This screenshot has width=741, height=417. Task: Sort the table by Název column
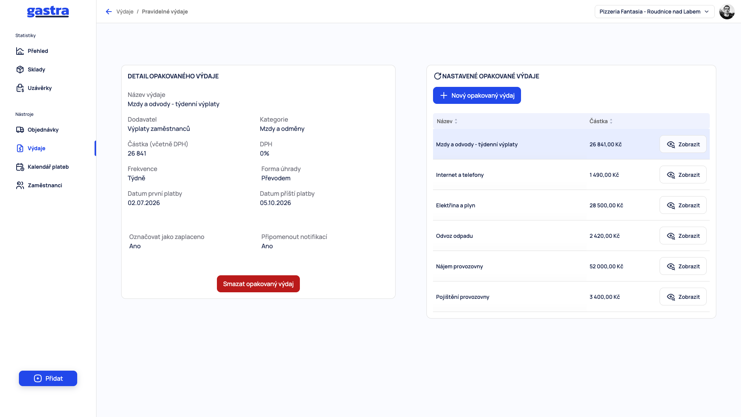point(447,121)
